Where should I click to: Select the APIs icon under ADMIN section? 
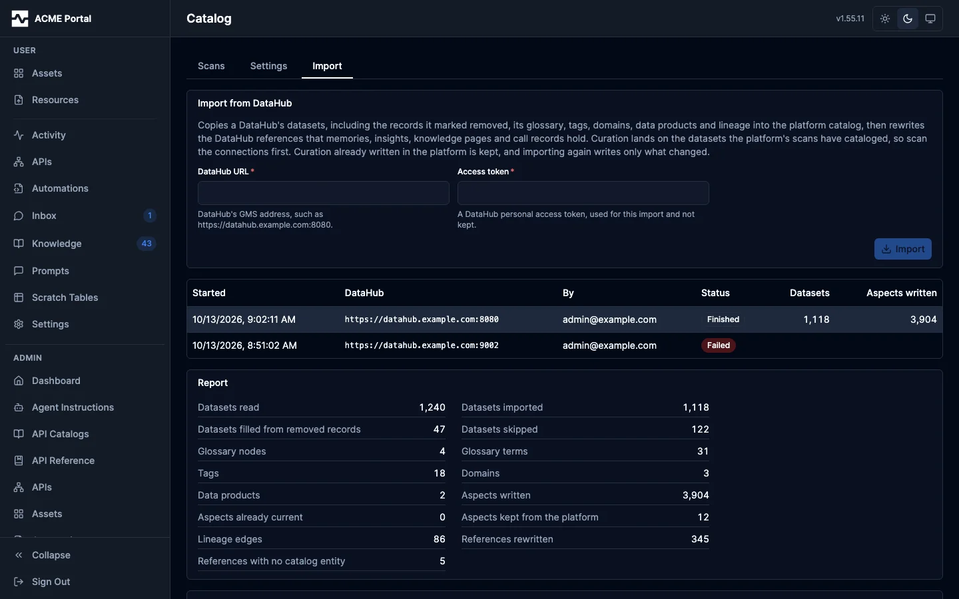(19, 487)
